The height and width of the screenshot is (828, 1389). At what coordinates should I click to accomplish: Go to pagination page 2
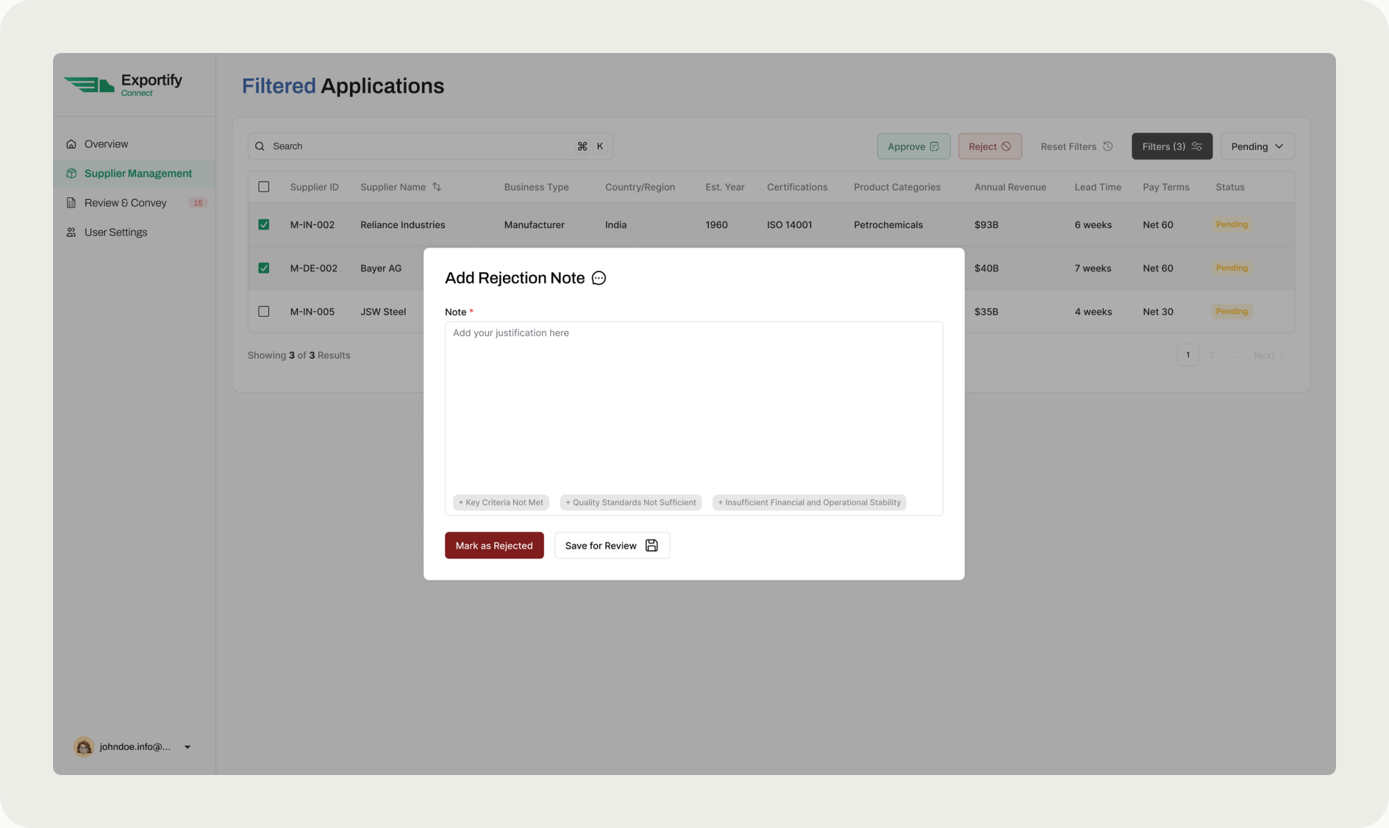(1212, 355)
